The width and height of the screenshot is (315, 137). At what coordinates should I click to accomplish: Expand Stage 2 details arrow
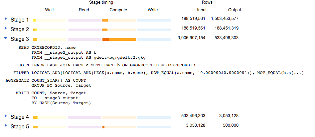click(x=6, y=29)
